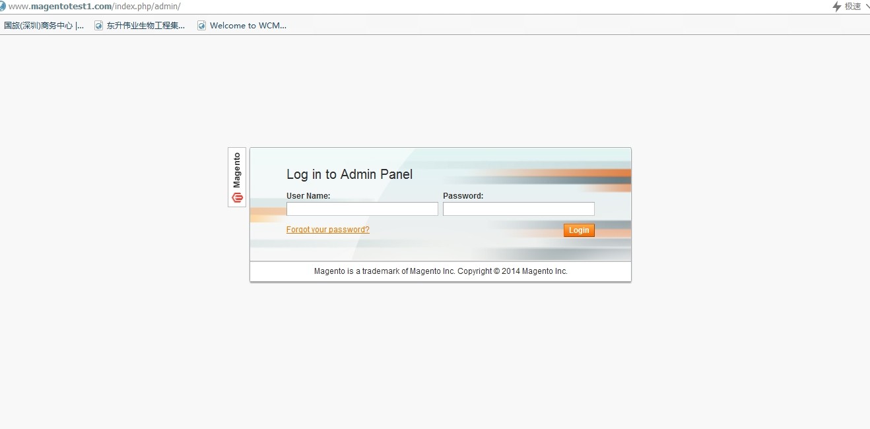Open the Forgot your password link
This screenshot has width=870, height=429.
point(327,230)
